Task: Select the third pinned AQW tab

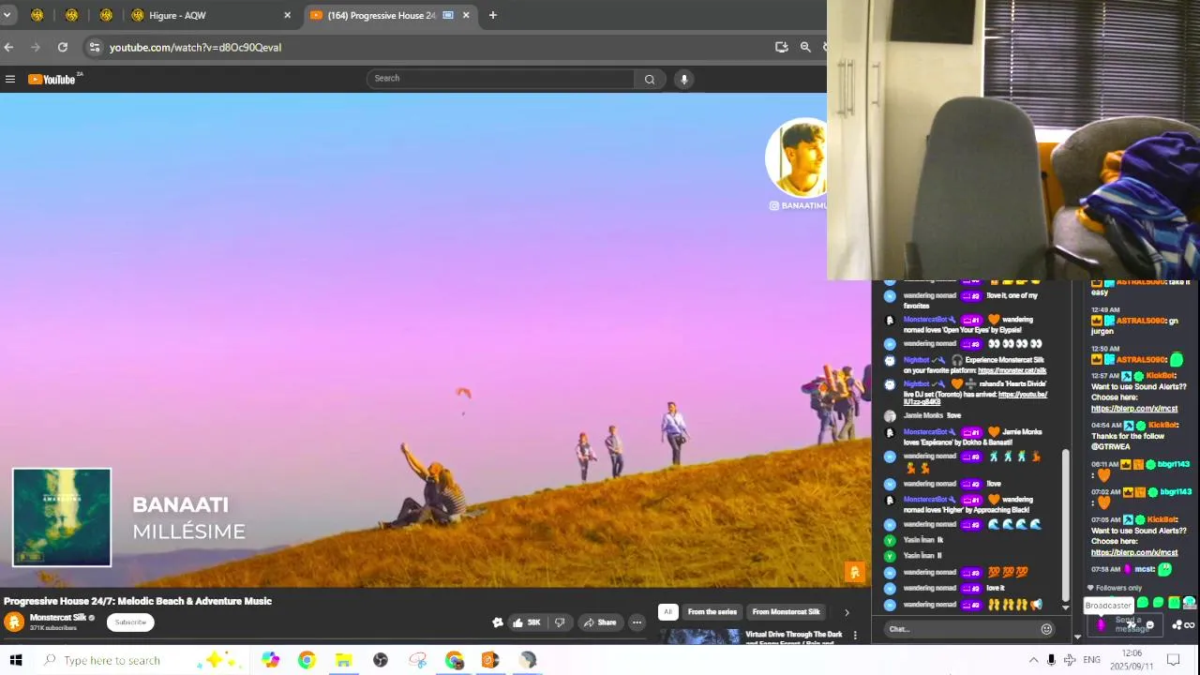Action: (x=106, y=15)
